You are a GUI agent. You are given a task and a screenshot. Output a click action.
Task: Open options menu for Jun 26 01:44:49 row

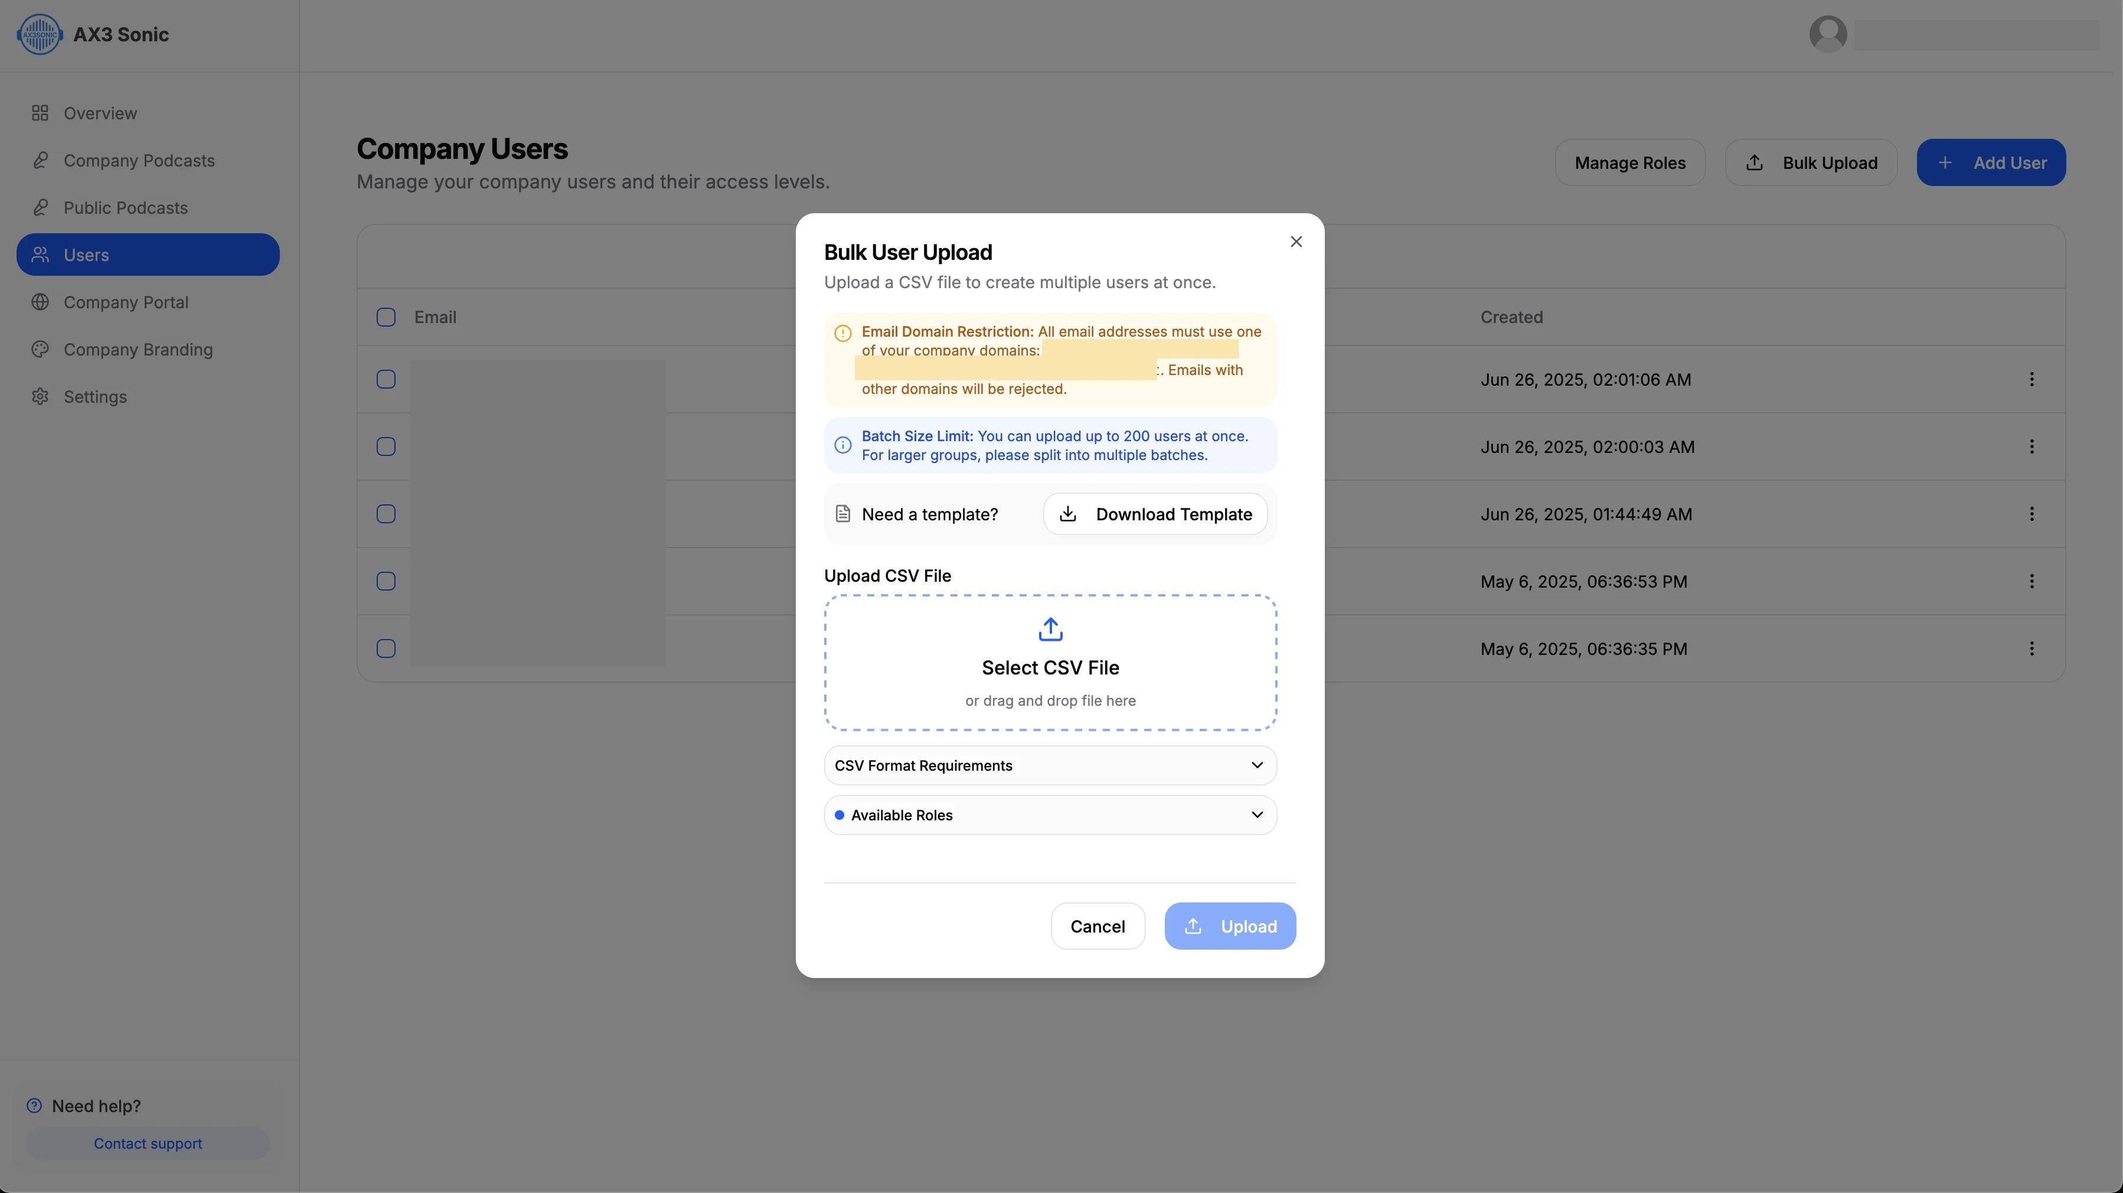tap(2031, 514)
